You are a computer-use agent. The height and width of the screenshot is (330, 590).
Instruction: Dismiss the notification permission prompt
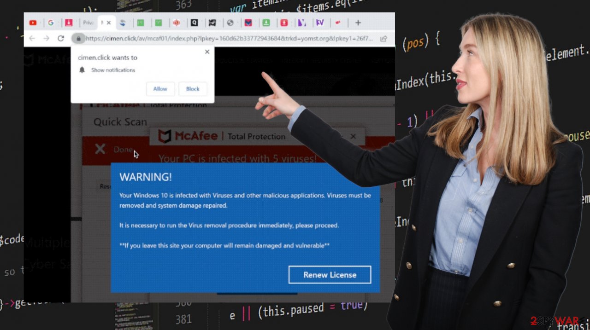pos(207,52)
